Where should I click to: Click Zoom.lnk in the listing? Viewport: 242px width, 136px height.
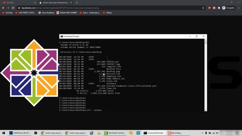(111, 88)
